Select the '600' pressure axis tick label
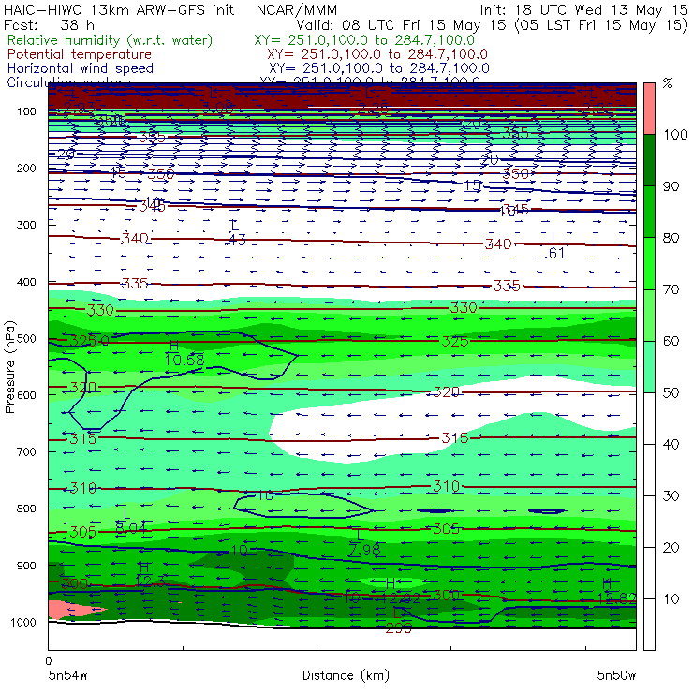Viewport: 693px width, 693px height. click(26, 394)
